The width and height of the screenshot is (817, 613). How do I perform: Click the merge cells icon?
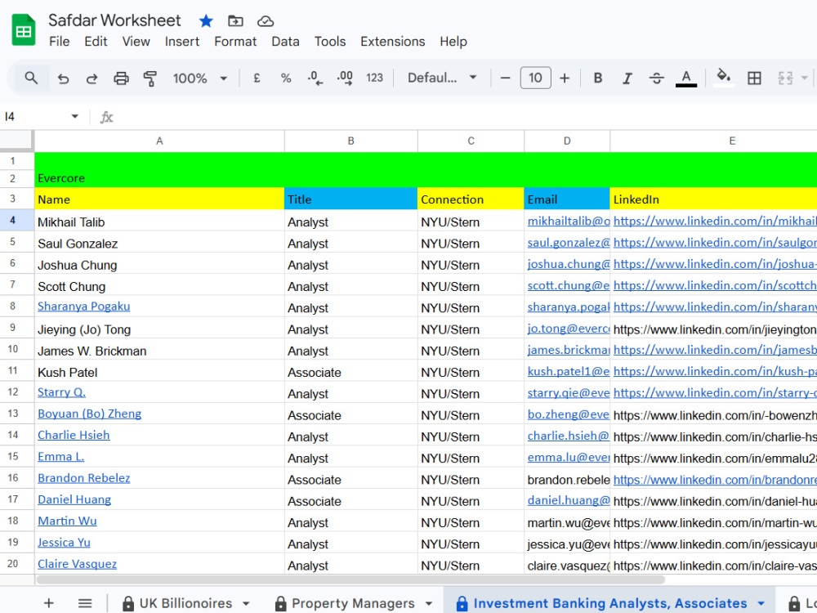785,78
